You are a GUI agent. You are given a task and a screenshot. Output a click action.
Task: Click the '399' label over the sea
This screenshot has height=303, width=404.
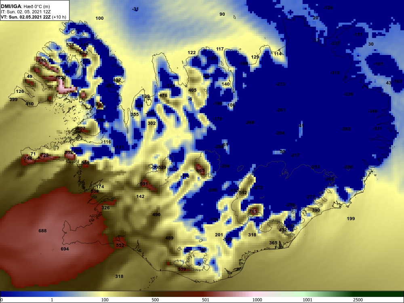coord(13,99)
